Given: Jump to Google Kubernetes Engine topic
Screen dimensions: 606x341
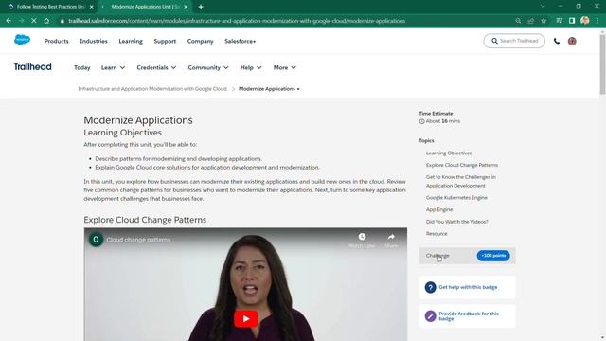Looking at the screenshot, I should (x=456, y=198).
